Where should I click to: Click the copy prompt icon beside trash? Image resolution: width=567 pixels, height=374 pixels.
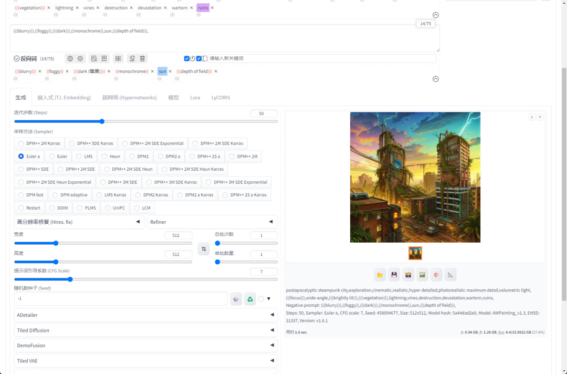pos(132,59)
